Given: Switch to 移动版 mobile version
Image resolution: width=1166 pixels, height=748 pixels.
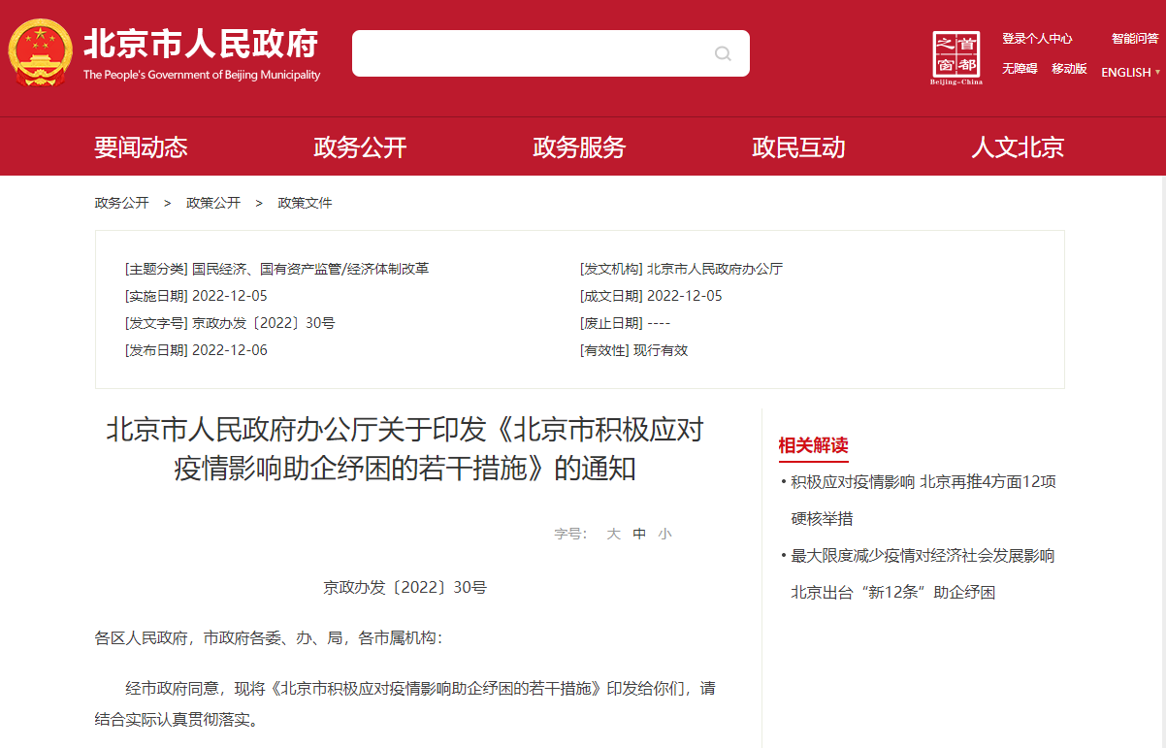Looking at the screenshot, I should [1069, 69].
